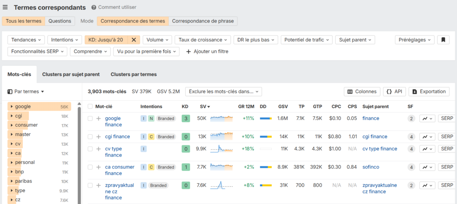Open the Intentions filter dropdown

tap(65, 40)
